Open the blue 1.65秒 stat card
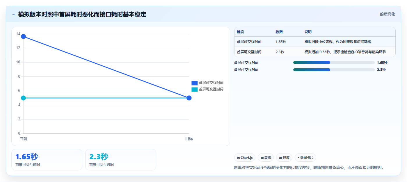Image resolution: width=407 pixels, height=182 pixels. [x=47, y=160]
